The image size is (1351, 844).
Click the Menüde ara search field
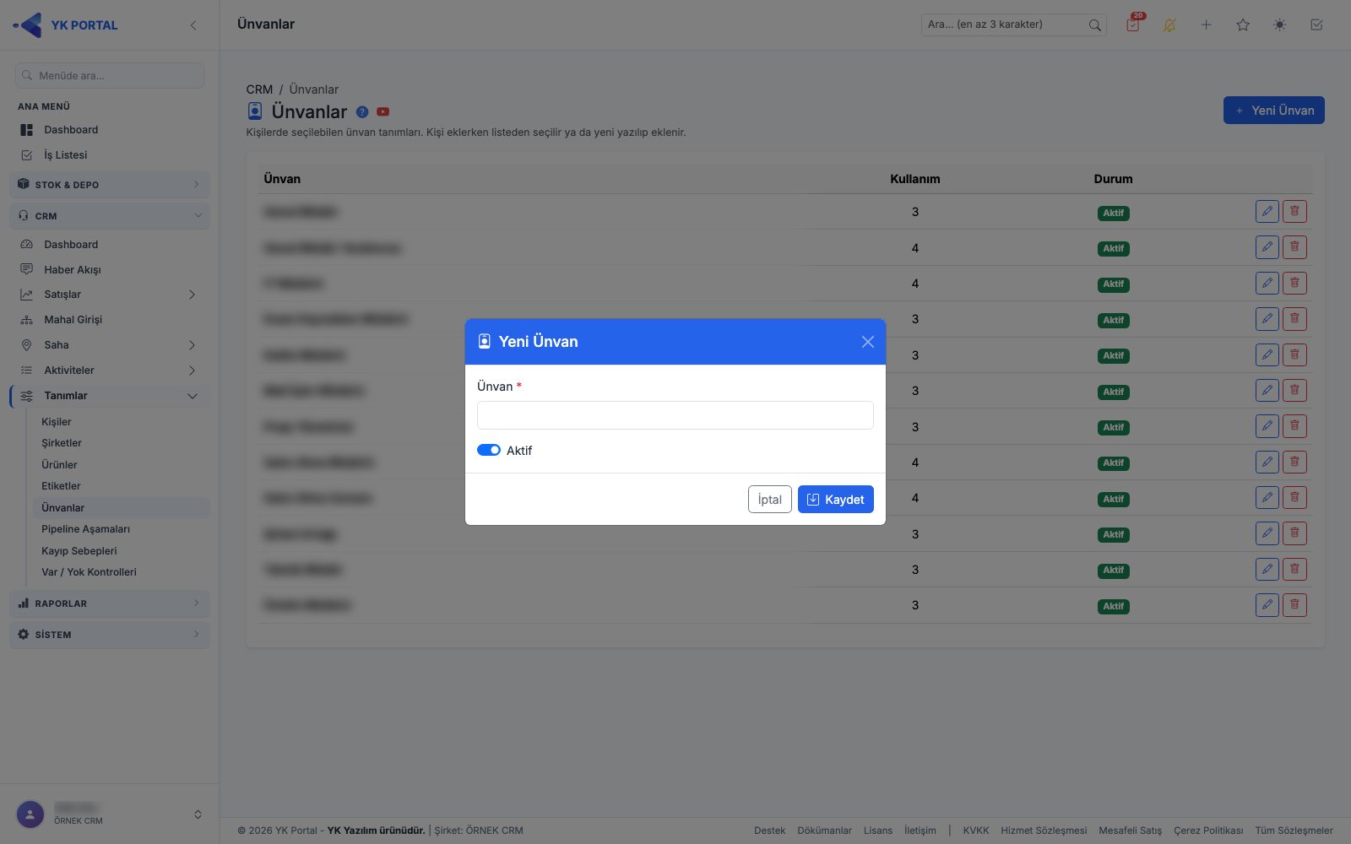click(x=110, y=75)
